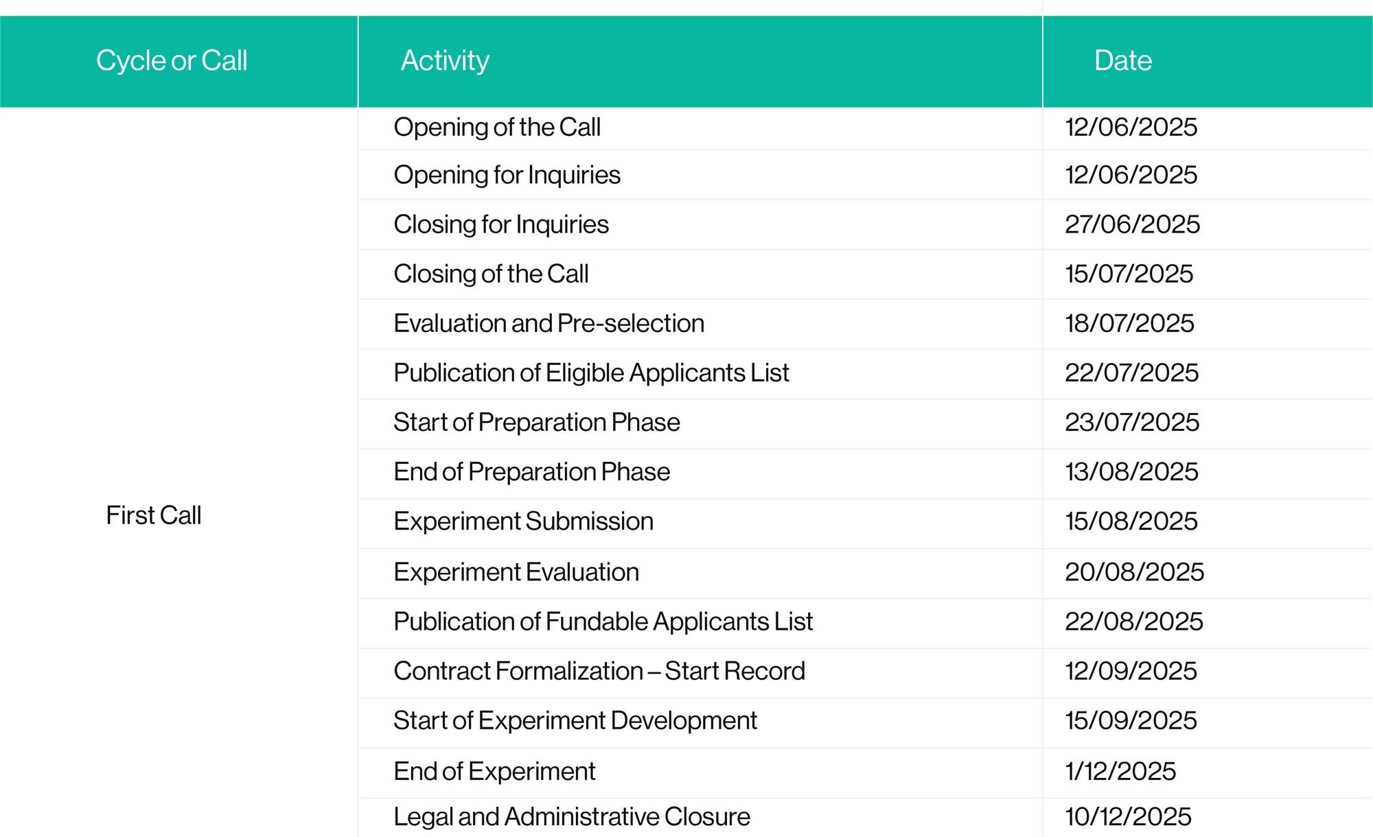Select 'Opening of the Call' activity

(497, 127)
